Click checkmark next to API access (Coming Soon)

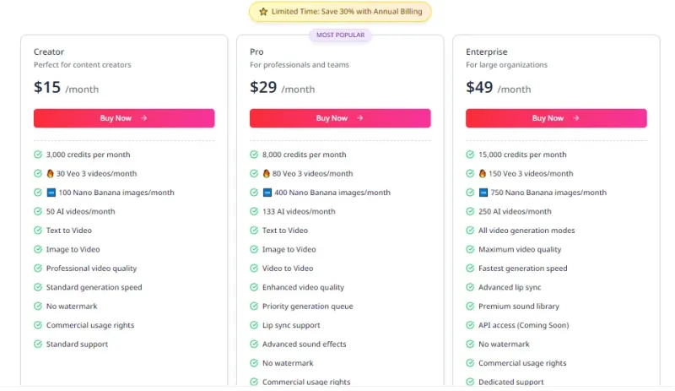(470, 325)
